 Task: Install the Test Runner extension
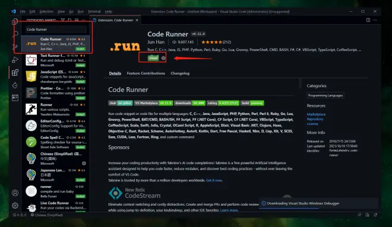coord(81,65)
